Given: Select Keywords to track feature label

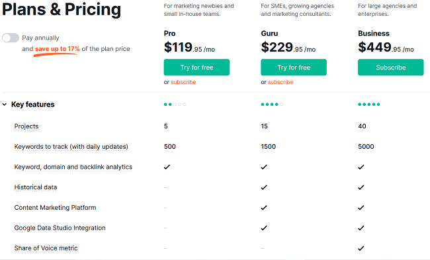Looking at the screenshot, I should tap(71, 147).
